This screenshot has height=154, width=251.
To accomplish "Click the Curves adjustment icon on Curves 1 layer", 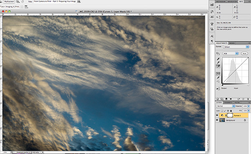I will [x=222, y=116].
